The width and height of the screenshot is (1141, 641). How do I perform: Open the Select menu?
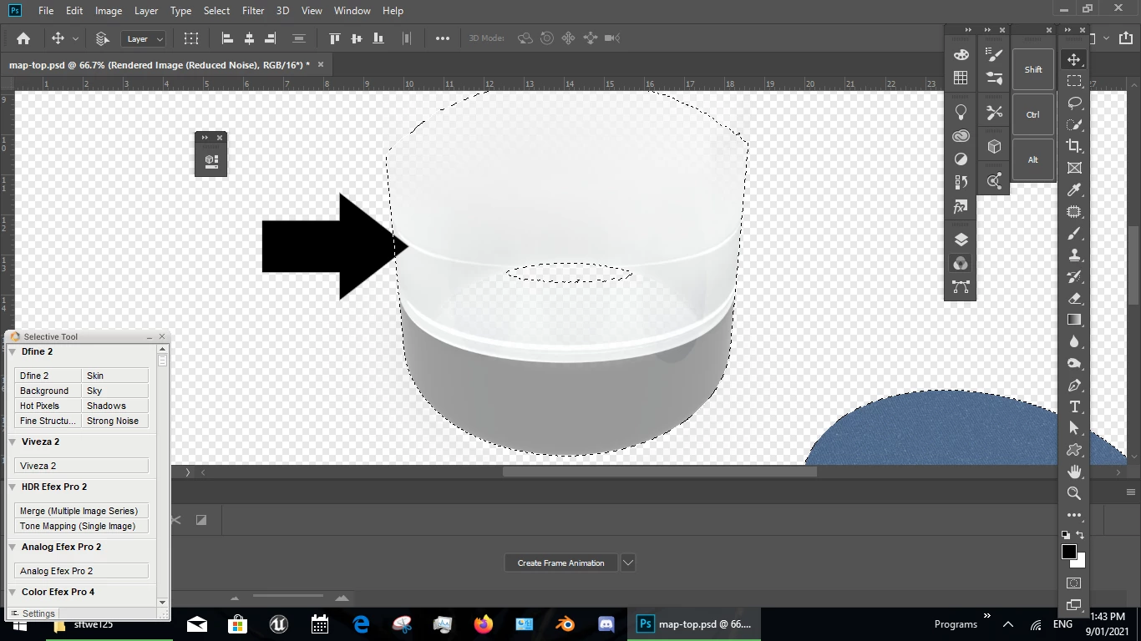pyautogui.click(x=216, y=11)
